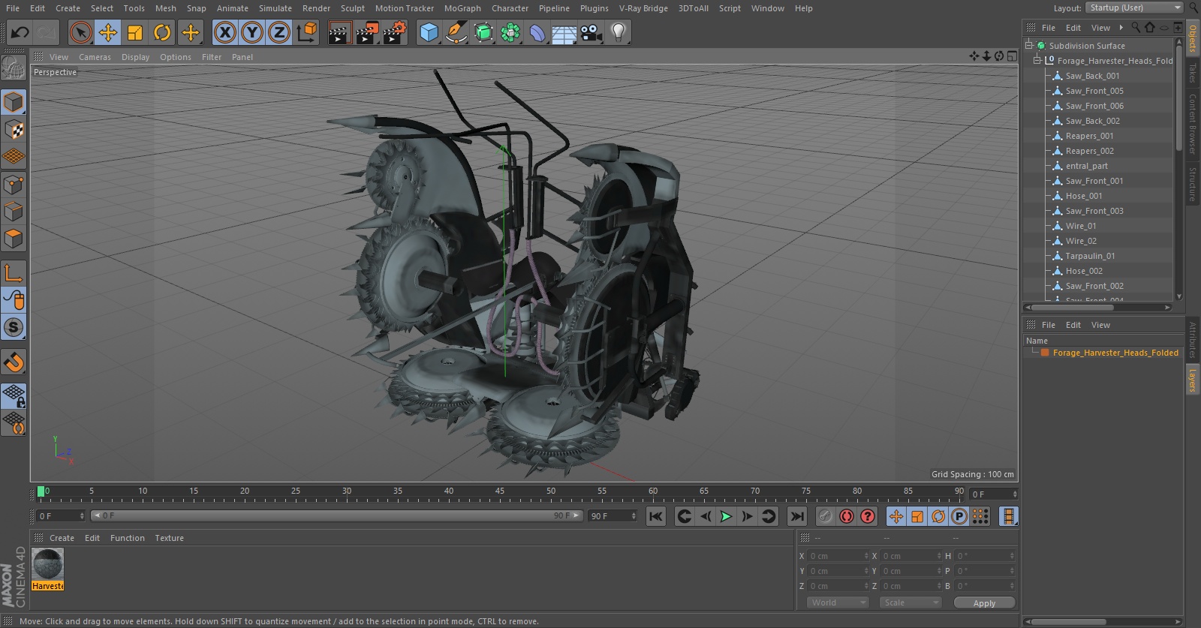Switch to Edges mode
The height and width of the screenshot is (628, 1201).
tap(14, 212)
